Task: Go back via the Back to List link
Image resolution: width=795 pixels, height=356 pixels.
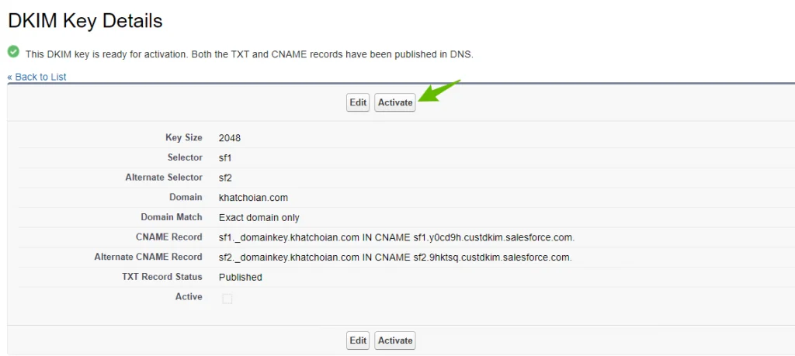Action: [36, 77]
